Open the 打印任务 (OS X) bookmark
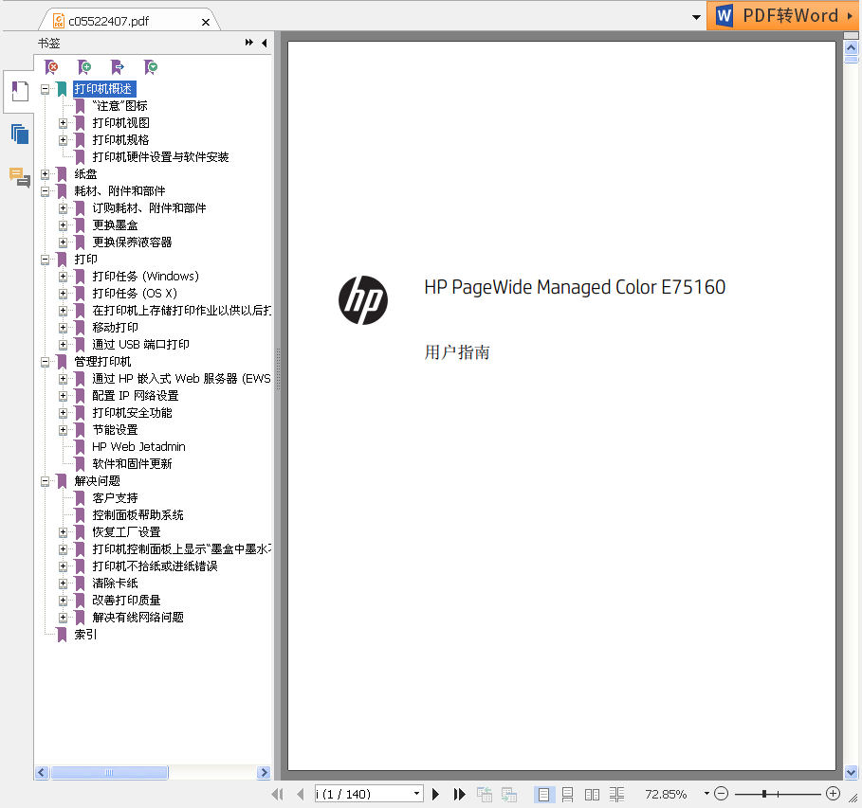The image size is (862, 808). [x=135, y=294]
